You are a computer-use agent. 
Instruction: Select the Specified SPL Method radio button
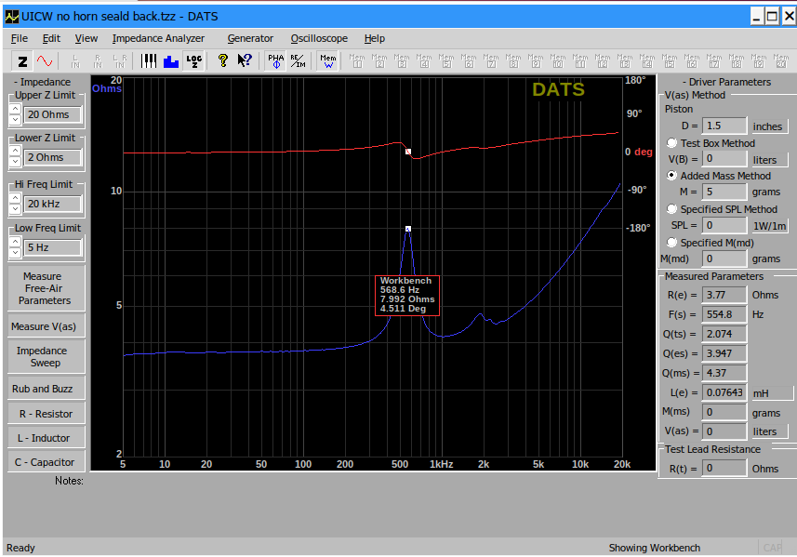[x=672, y=209]
